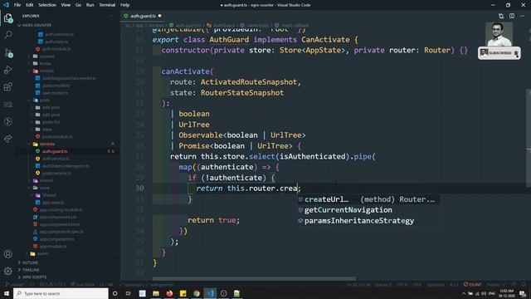The height and width of the screenshot is (299, 531).
Task: Open the Accounts icon in activity bar
Action: 8,254
